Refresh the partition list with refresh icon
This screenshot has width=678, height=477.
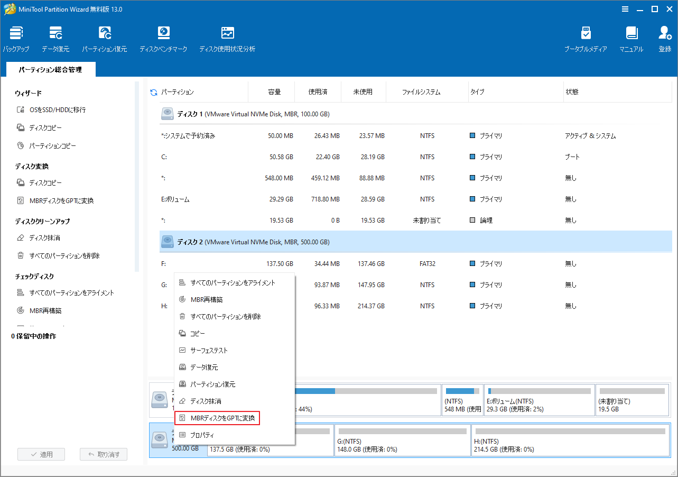tap(154, 92)
